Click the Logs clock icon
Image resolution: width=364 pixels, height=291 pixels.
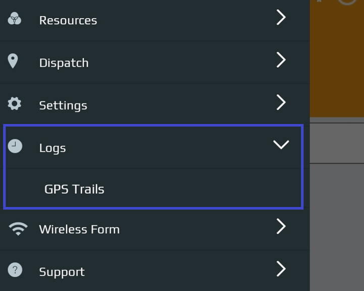[15, 146]
